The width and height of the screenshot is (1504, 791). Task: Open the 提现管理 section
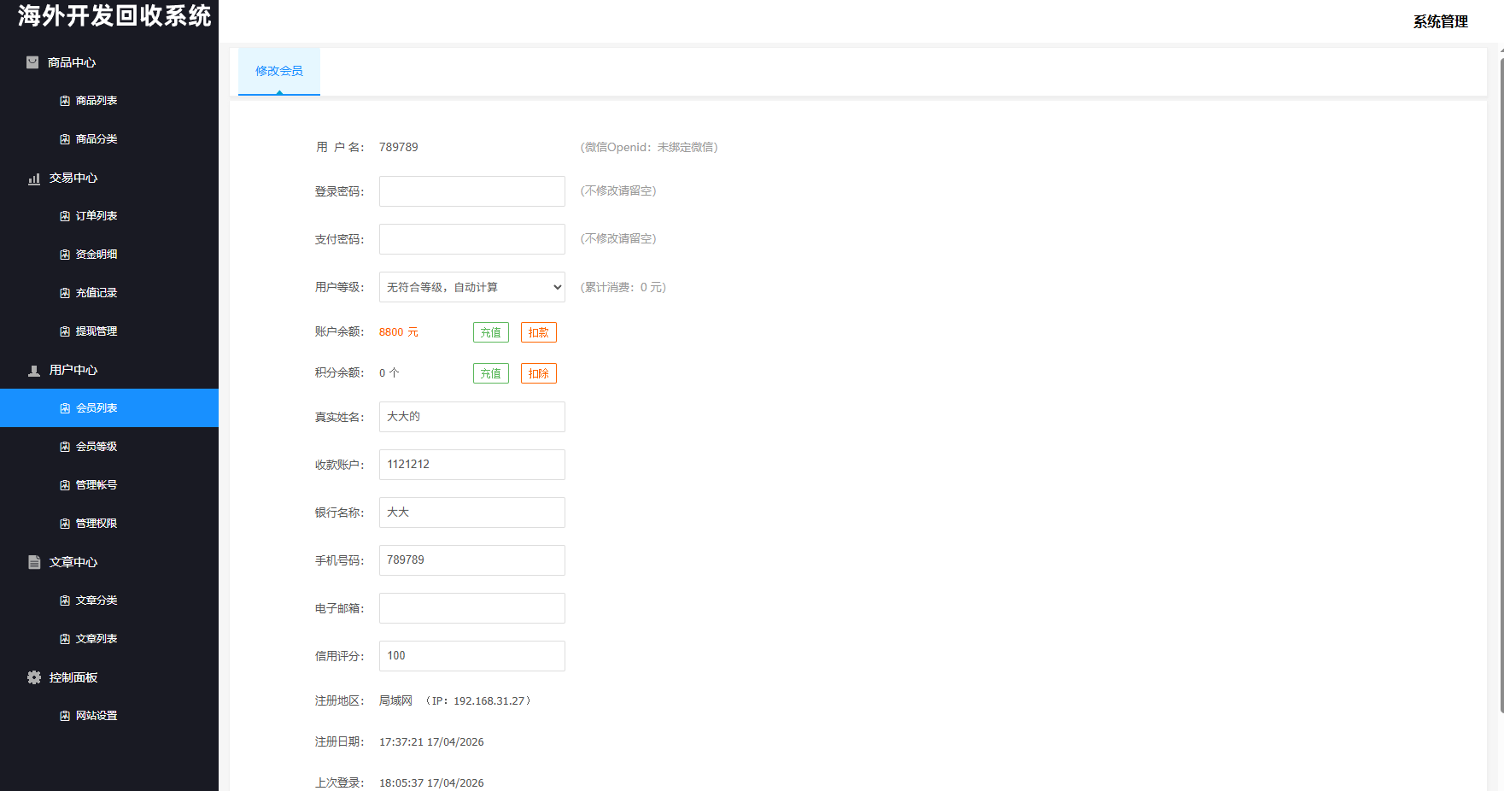[94, 331]
